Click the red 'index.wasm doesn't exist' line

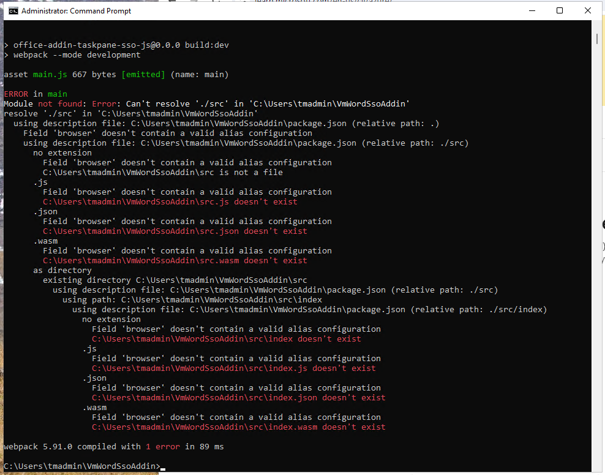point(239,427)
